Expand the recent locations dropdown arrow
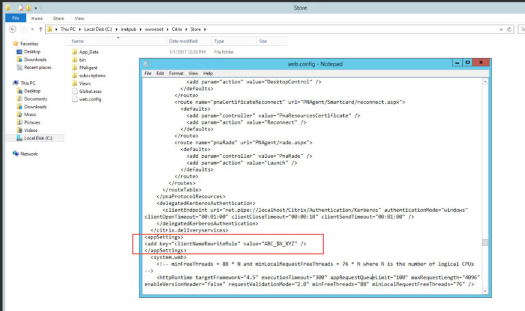Image resolution: width=525 pixels, height=311 pixels. point(31,29)
